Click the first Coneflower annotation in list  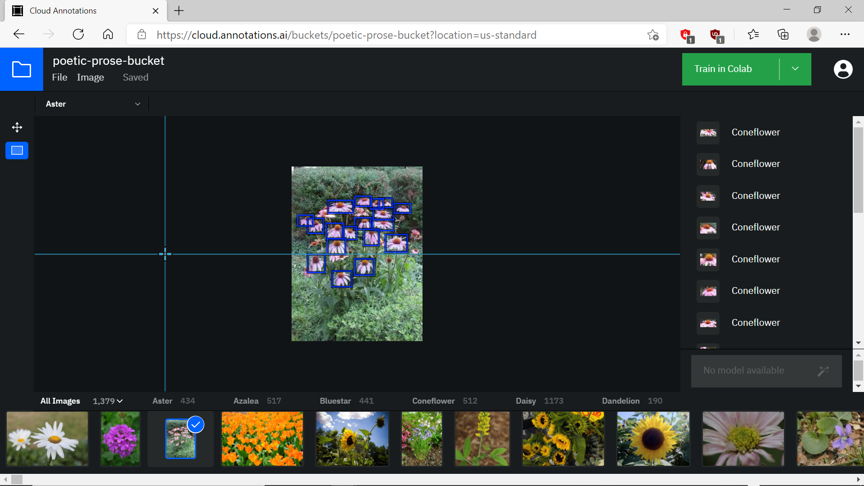pyautogui.click(x=756, y=132)
